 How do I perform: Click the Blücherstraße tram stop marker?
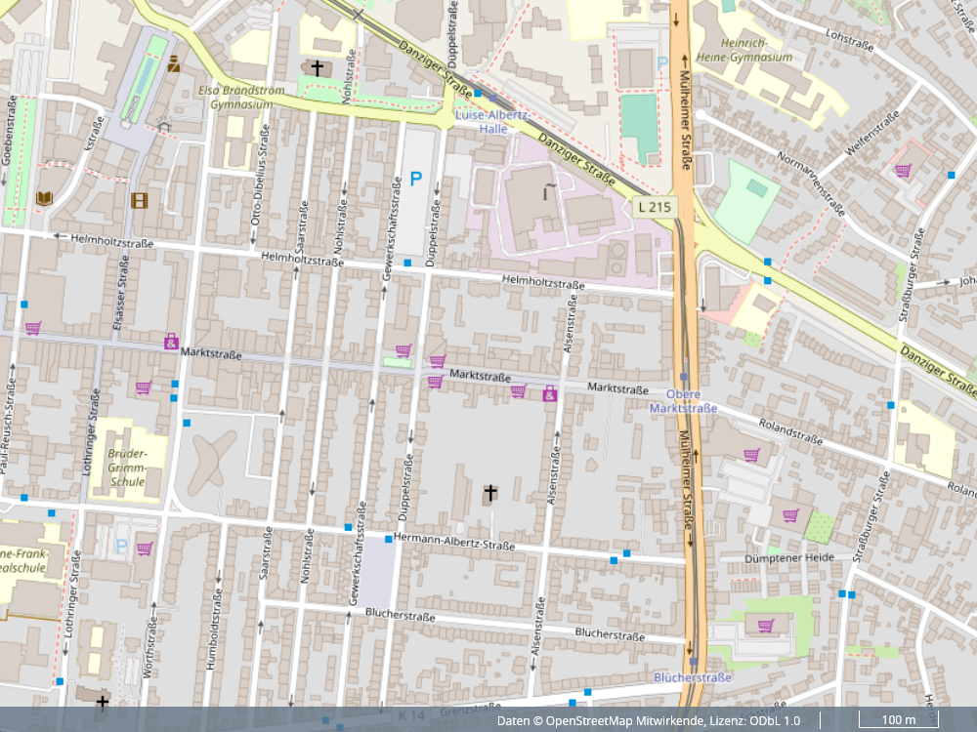(693, 662)
